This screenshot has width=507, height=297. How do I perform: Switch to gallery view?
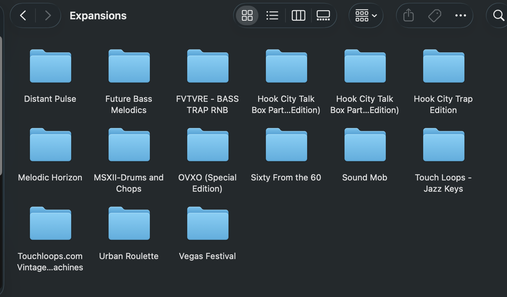click(323, 15)
